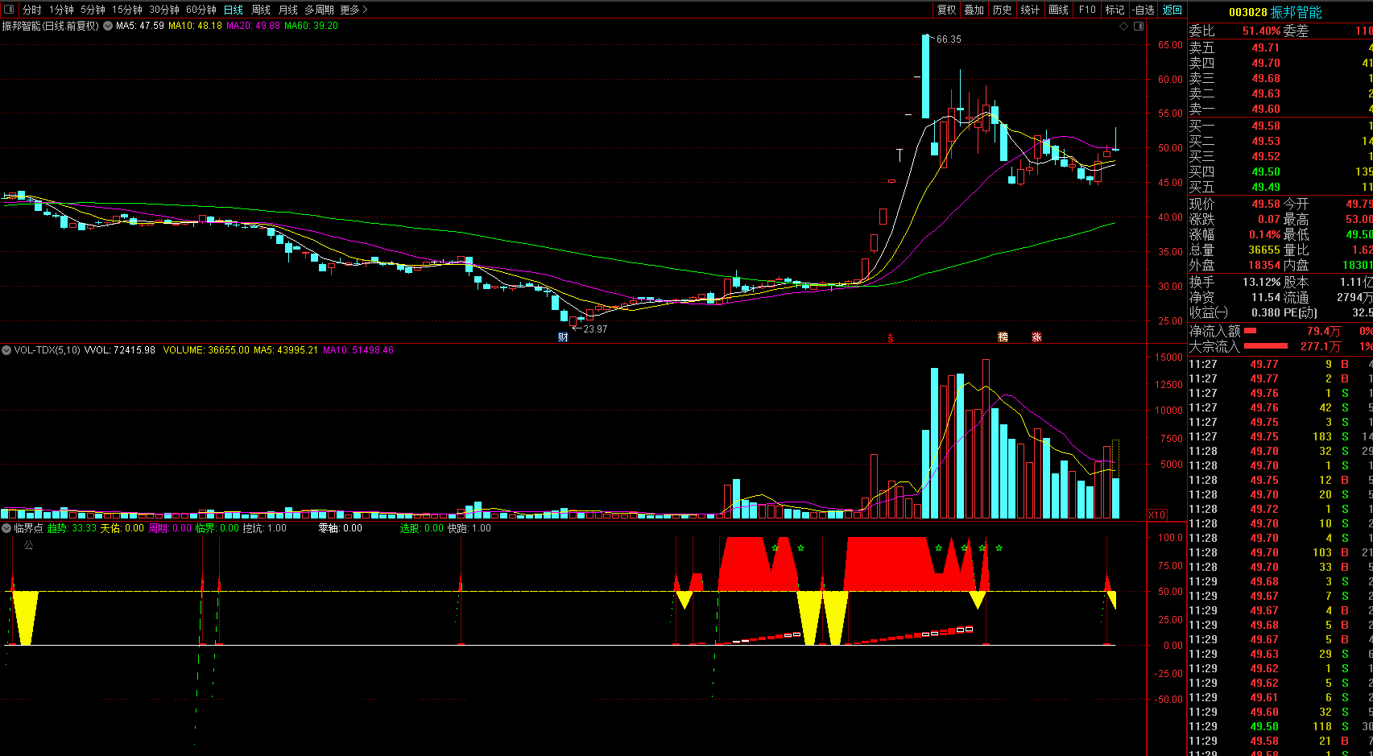Open F10 company information
1373x756 pixels.
1087,10
